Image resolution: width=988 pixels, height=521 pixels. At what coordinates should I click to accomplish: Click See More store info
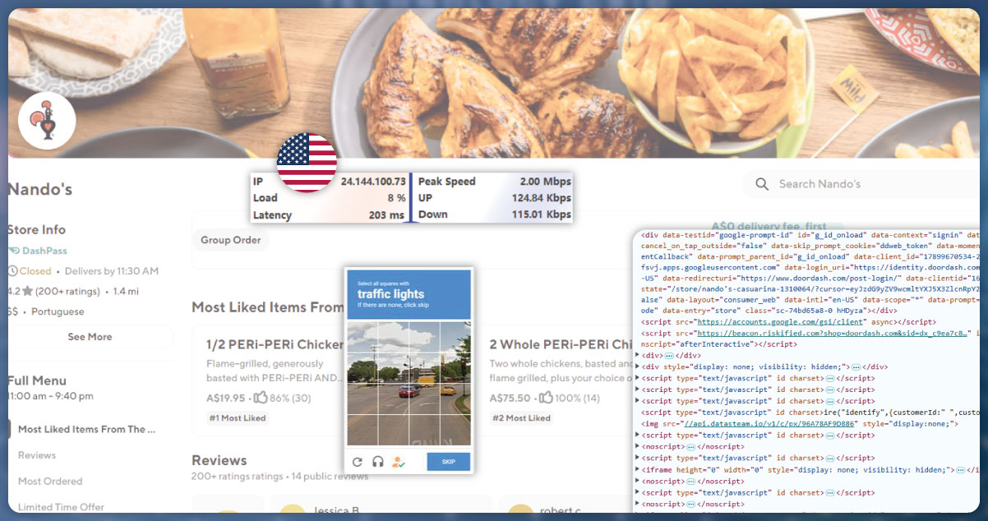pyautogui.click(x=90, y=337)
